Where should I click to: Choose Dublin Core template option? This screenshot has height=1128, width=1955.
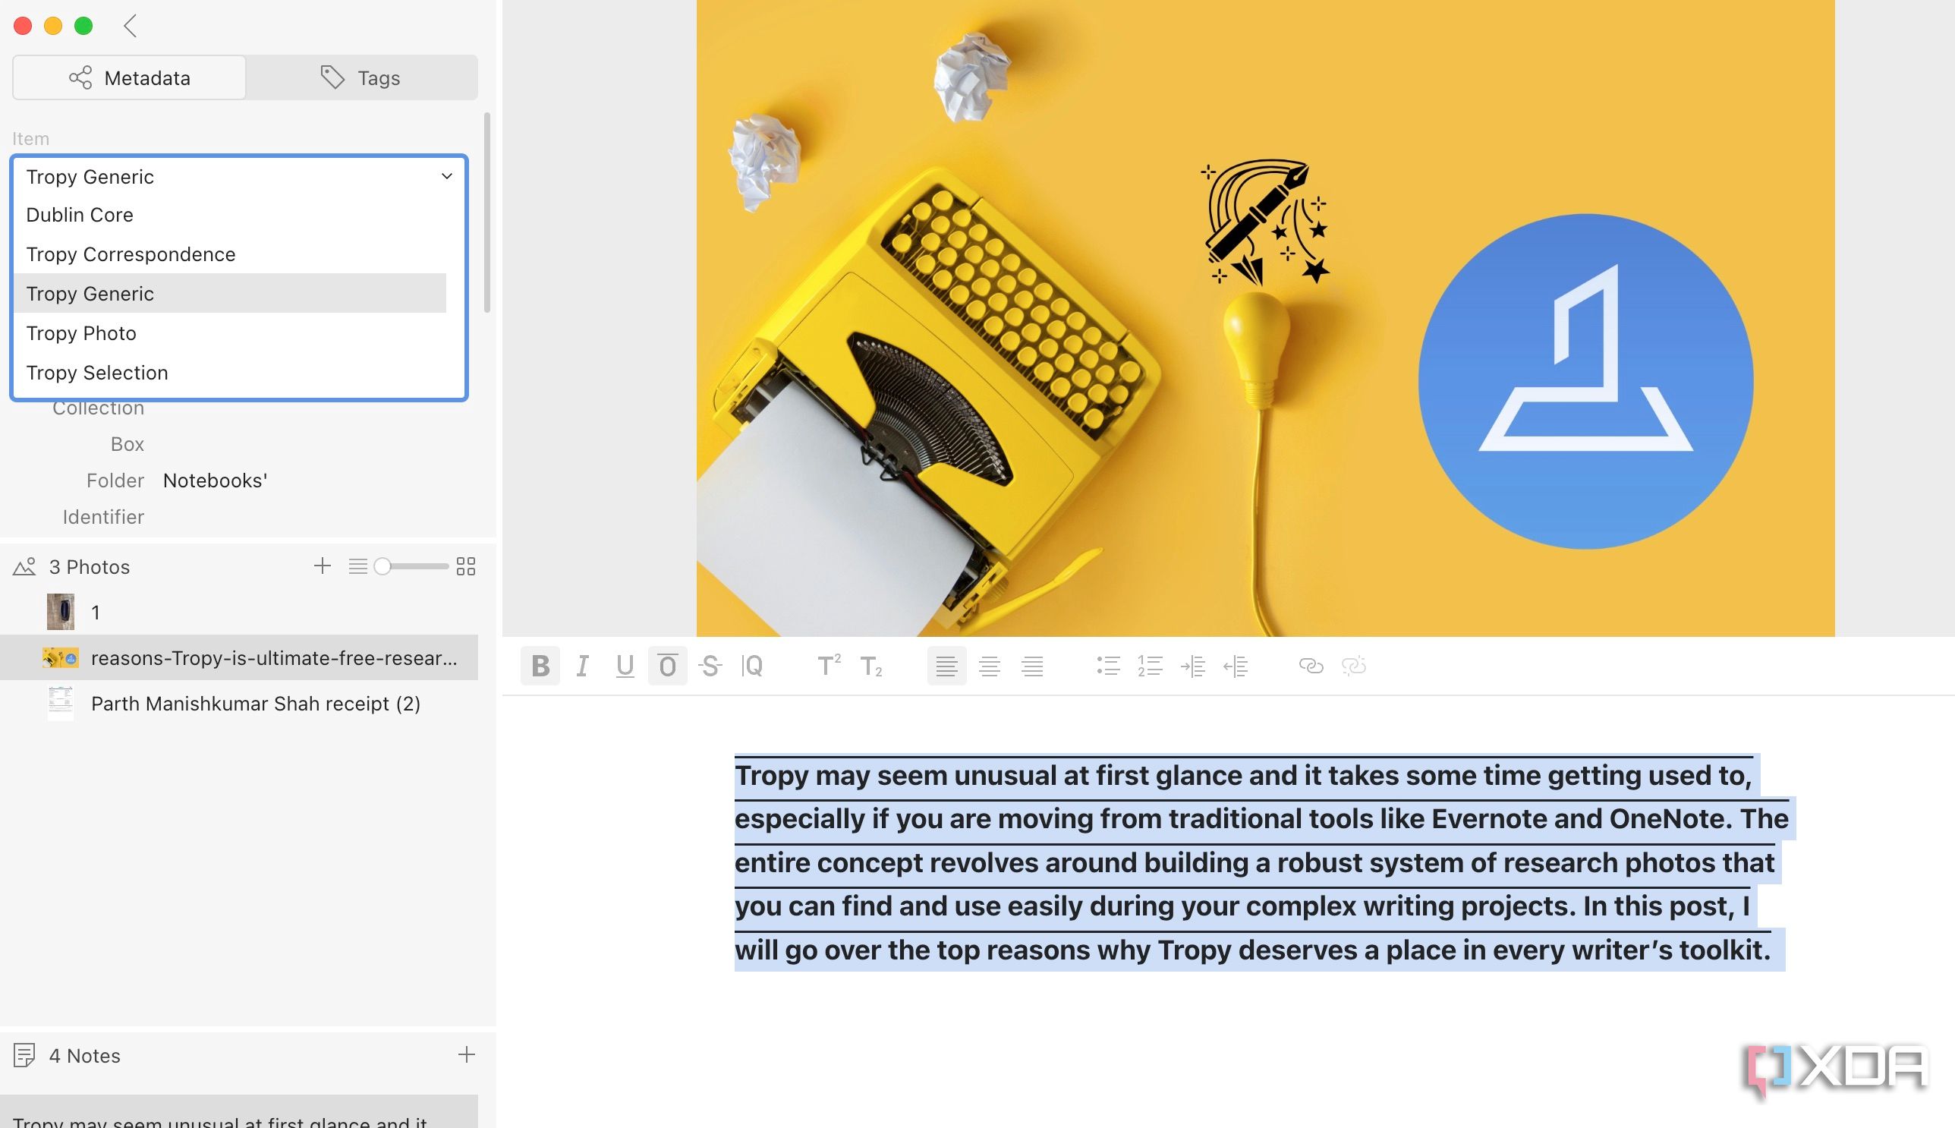[x=230, y=215]
